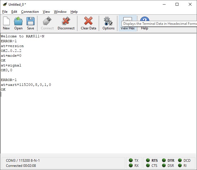Click the CTS status indicator
Screen dimensions: 197x170
[x=148, y=165]
